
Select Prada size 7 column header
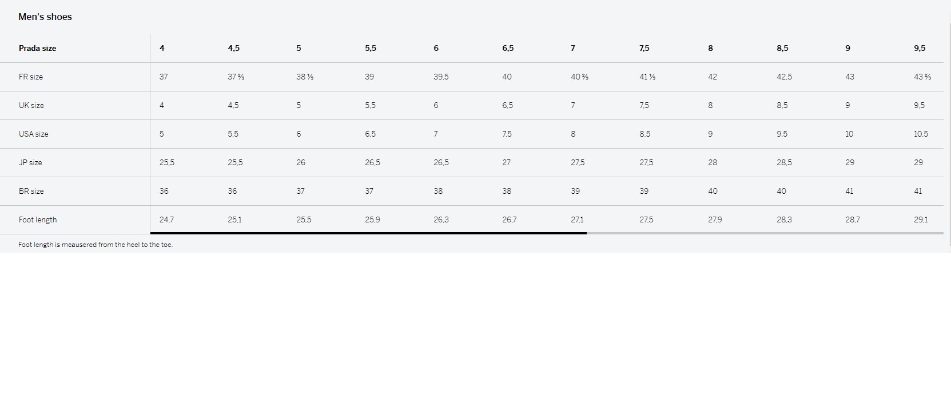click(573, 48)
